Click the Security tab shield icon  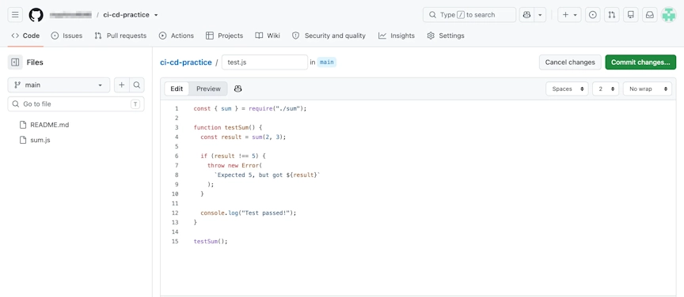pyautogui.click(x=296, y=36)
